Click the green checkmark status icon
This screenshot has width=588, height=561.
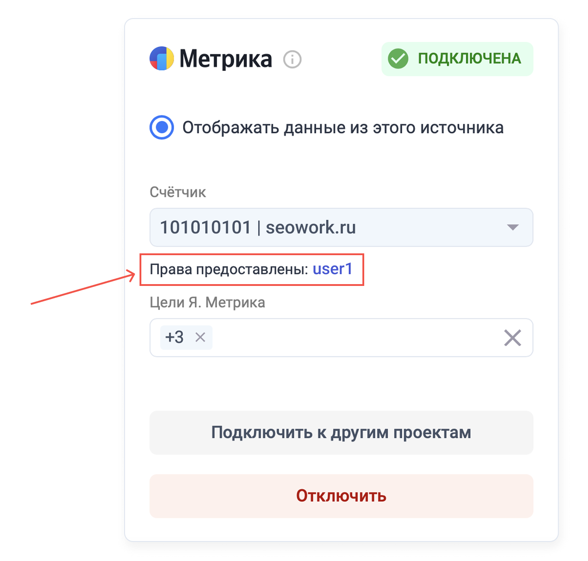[x=398, y=59]
